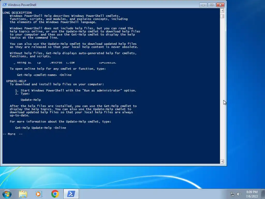Click "For more information about the Update-Help" line
Image resolution: width=265 pixels, height=199 pixels.
[x=61, y=122]
